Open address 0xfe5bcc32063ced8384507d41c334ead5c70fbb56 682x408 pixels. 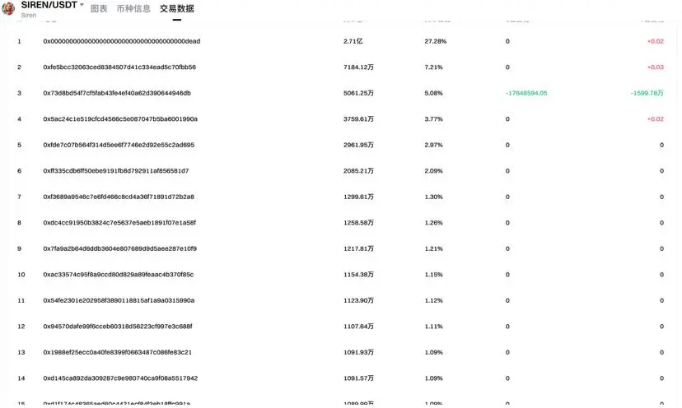pyautogui.click(x=119, y=67)
